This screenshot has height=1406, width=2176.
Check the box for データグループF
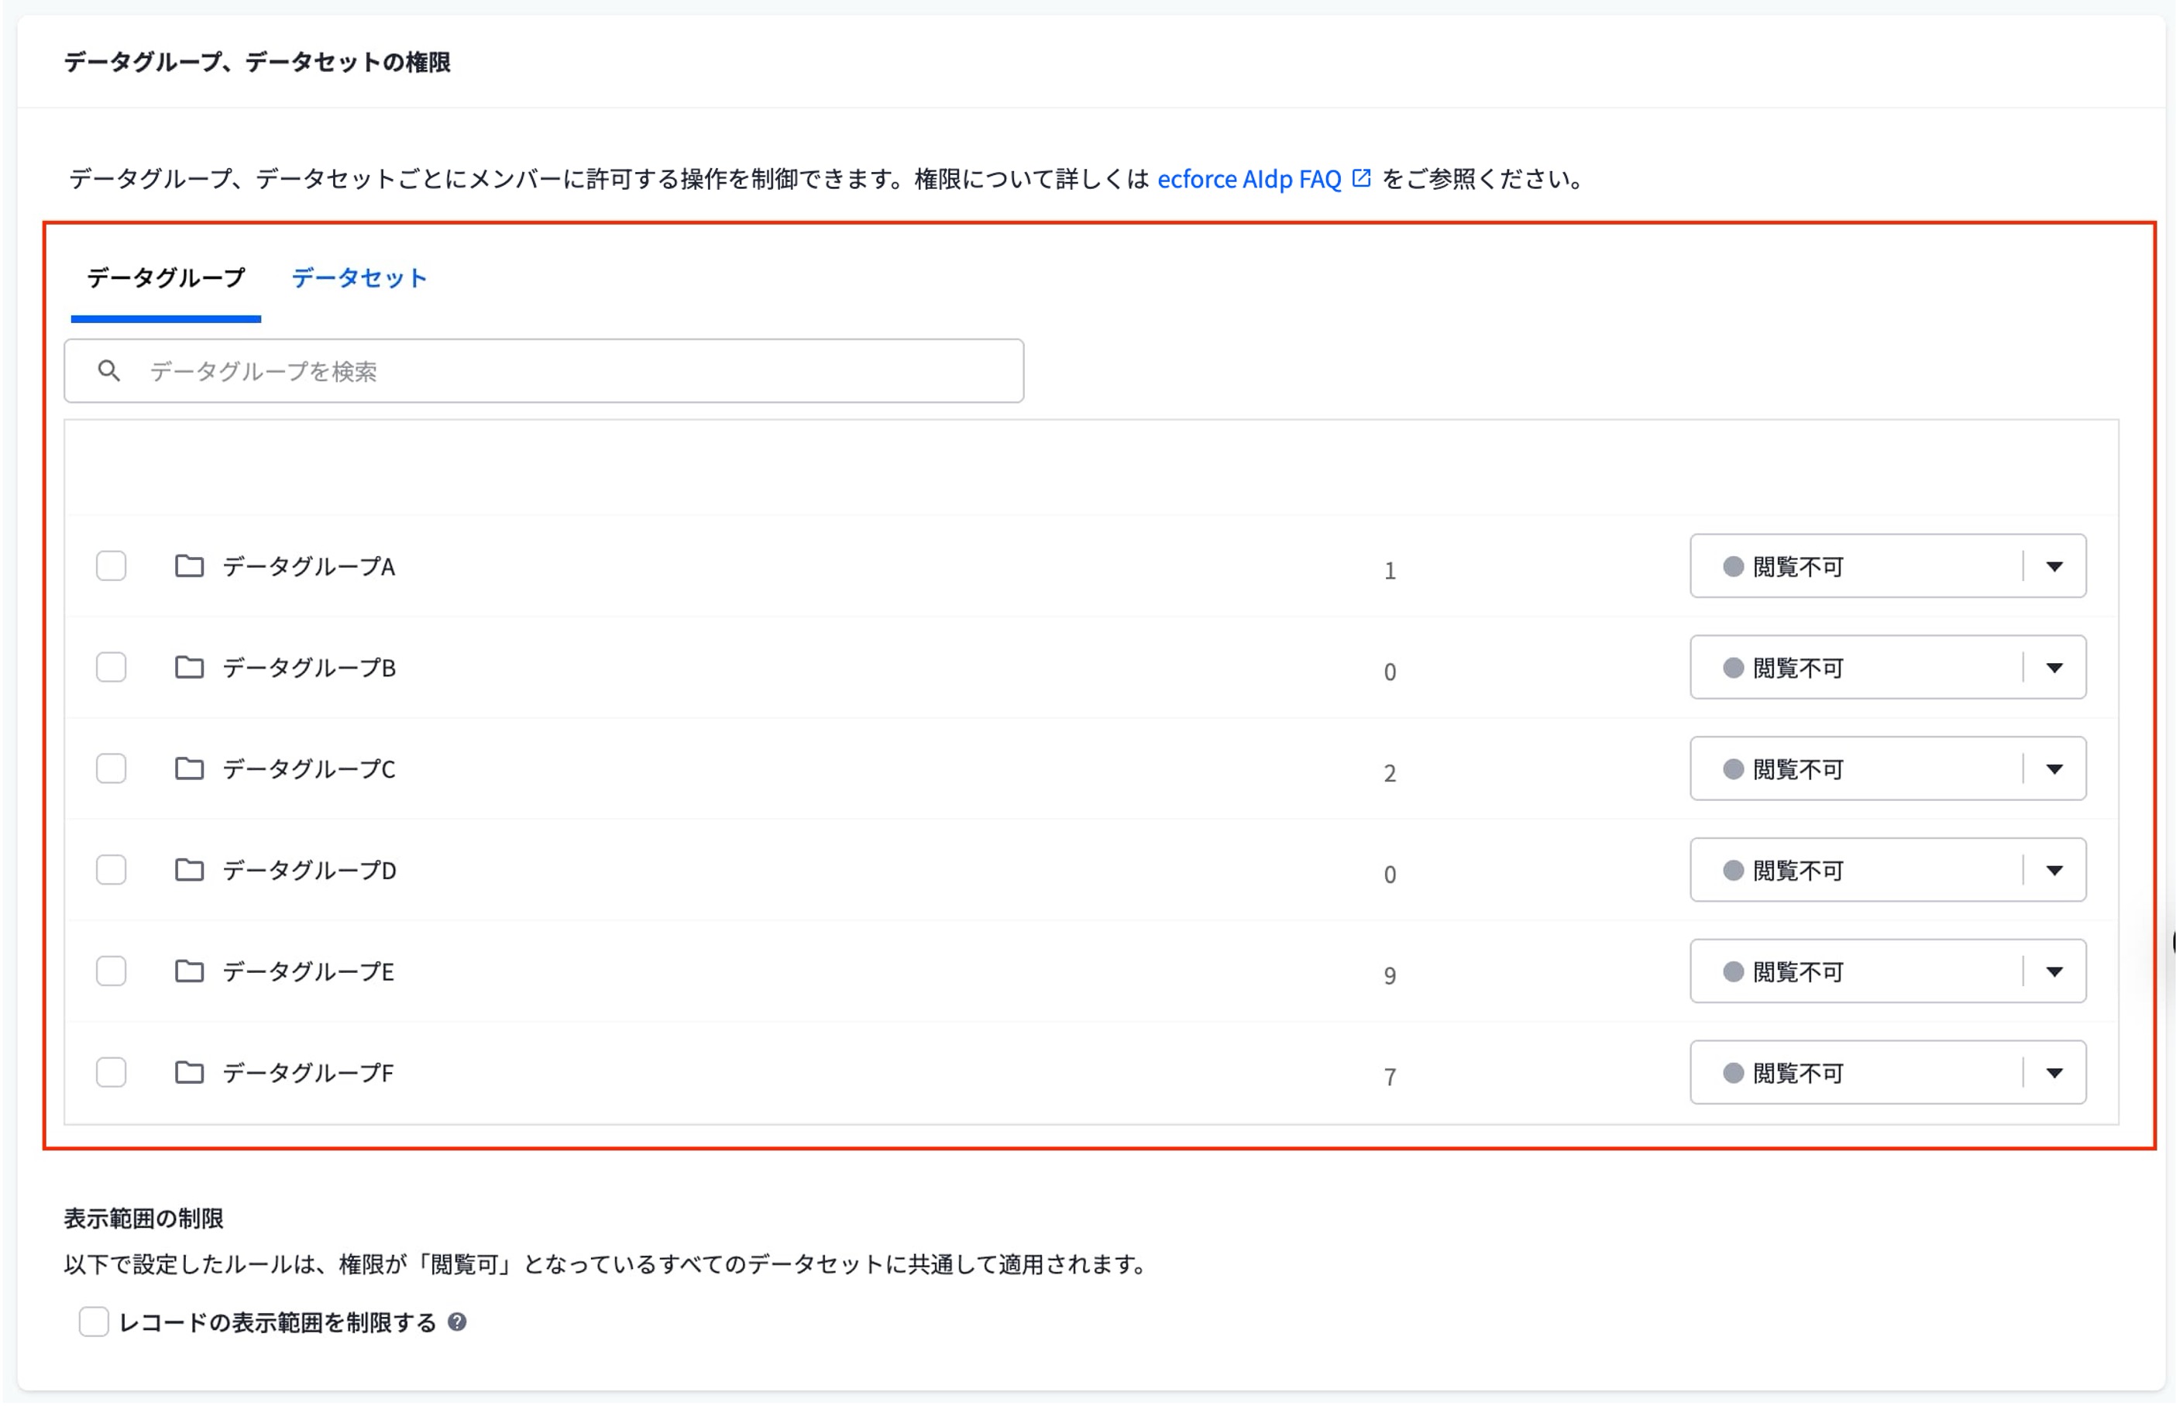pyautogui.click(x=112, y=1073)
